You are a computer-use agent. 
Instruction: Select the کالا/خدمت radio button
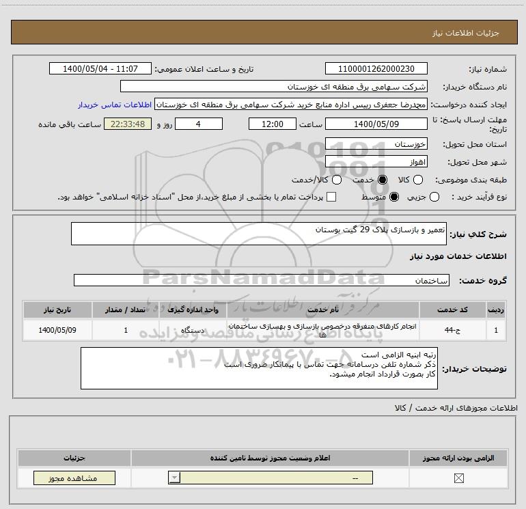tap(337, 180)
